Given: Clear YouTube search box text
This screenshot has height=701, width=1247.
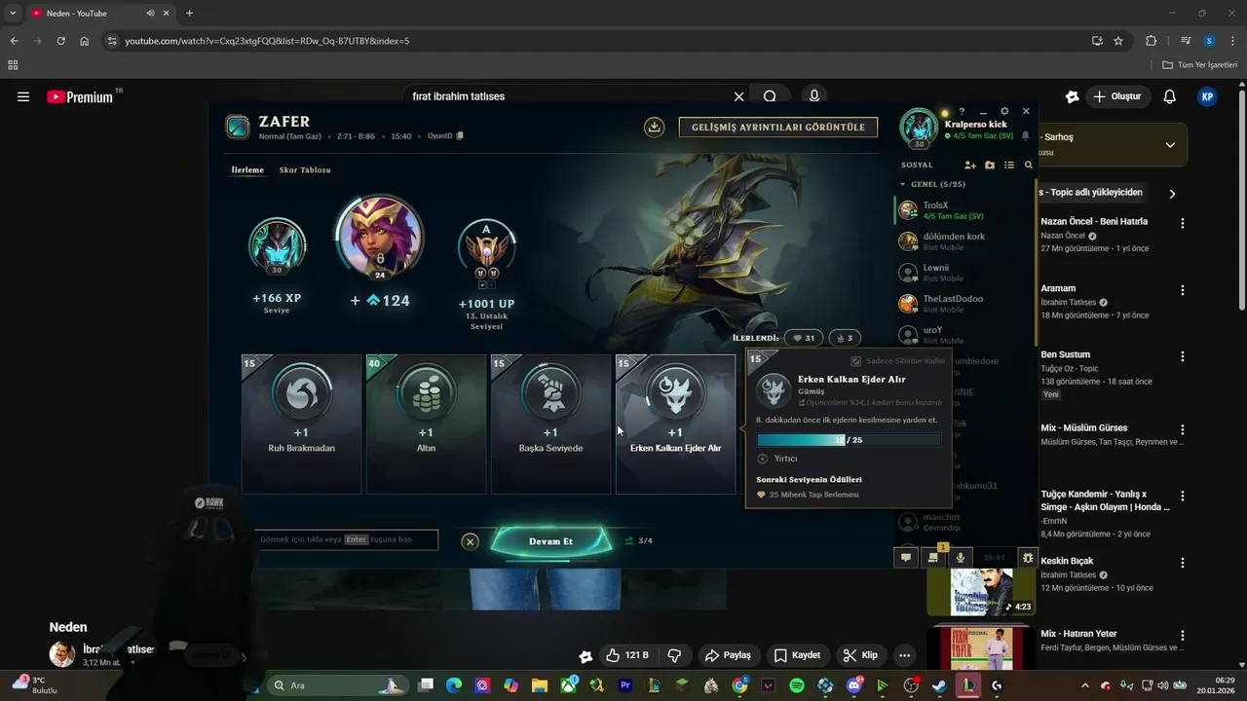Looking at the screenshot, I should [738, 96].
